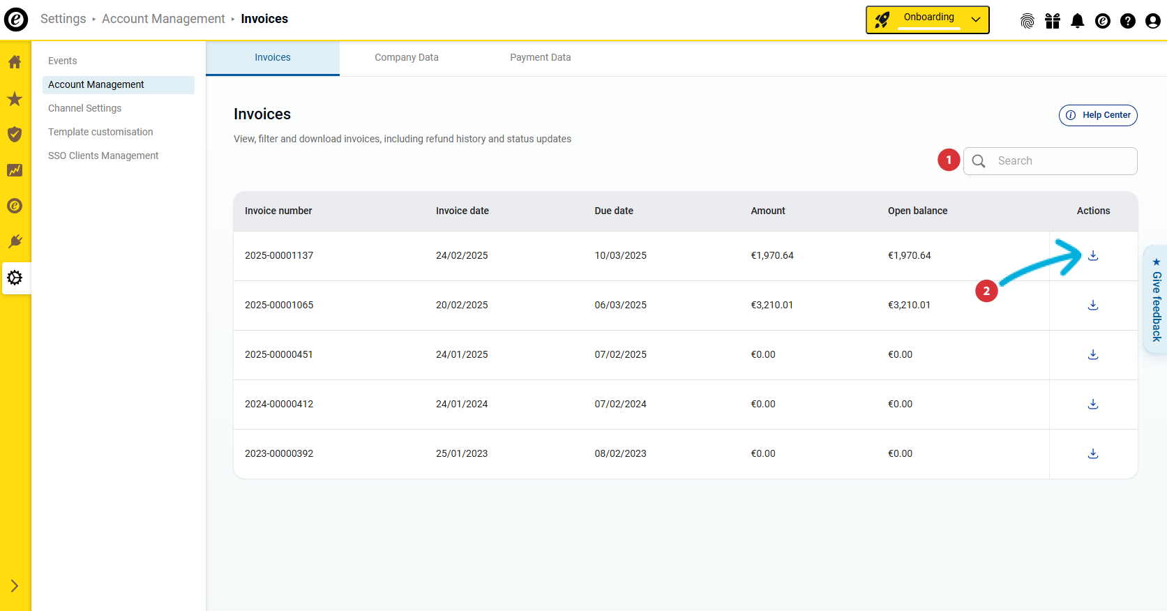Switch to the Company Data tab
1167x611 pixels.
[406, 58]
